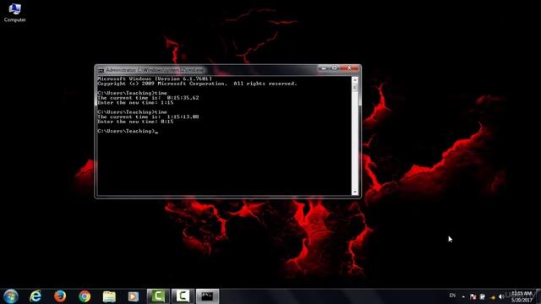Click the 'Enter the new time: 0:15' line
Viewport: 541px width, 304px height.
135,122
